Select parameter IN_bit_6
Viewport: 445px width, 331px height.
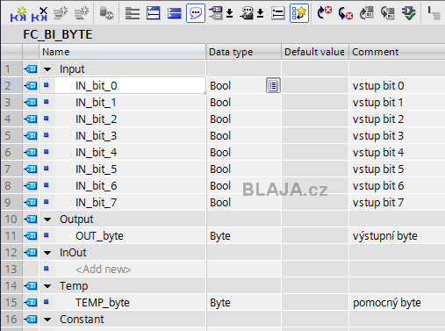click(x=96, y=186)
